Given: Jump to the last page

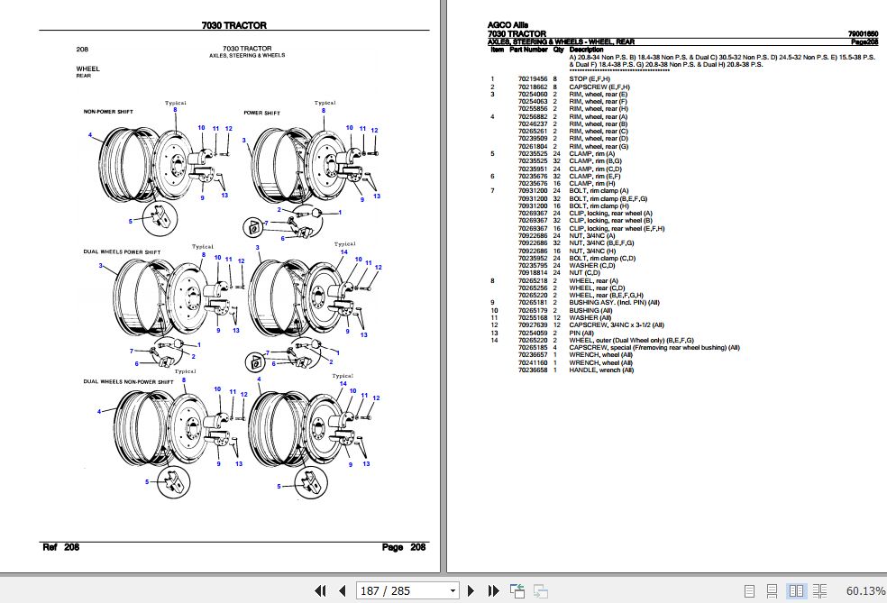Looking at the screenshot, I should 494,590.
